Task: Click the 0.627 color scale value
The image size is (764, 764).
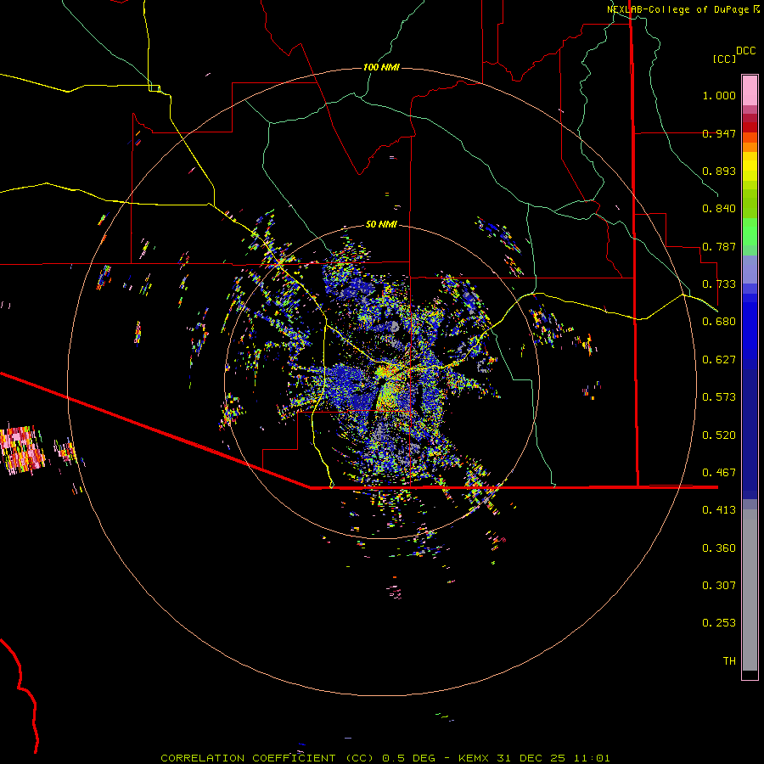Action: (x=719, y=360)
